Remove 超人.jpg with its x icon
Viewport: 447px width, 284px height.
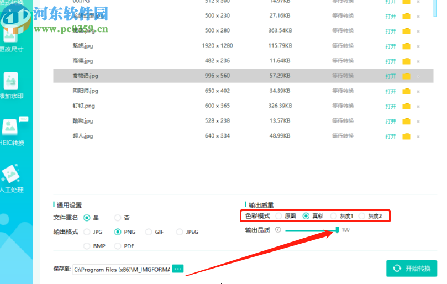tap(418, 136)
